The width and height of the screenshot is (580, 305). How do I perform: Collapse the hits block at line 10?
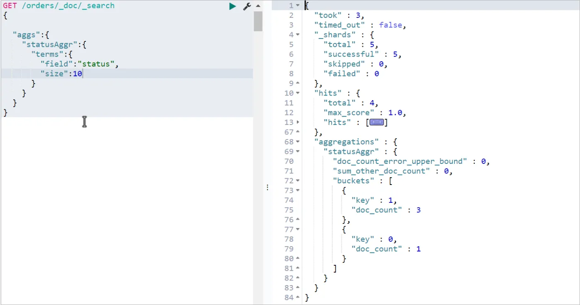click(297, 93)
